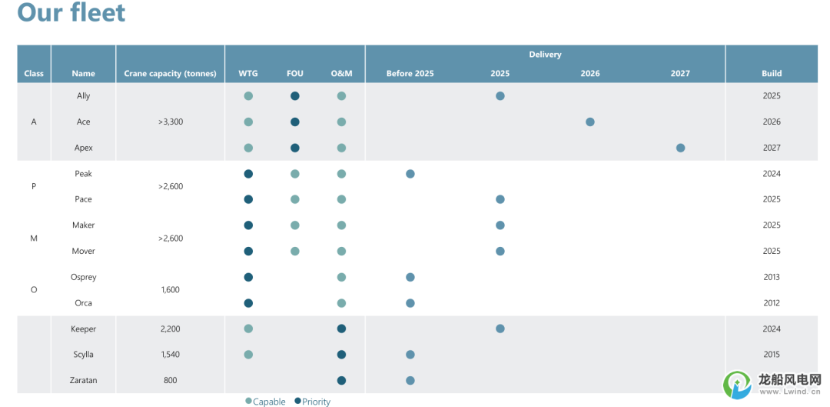Click the Delivery group header
Screen dimensions: 830x407
(x=545, y=55)
